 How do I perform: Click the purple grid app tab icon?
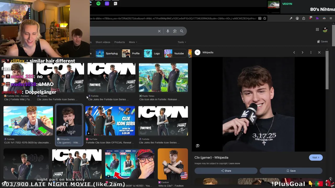tap(107, 3)
